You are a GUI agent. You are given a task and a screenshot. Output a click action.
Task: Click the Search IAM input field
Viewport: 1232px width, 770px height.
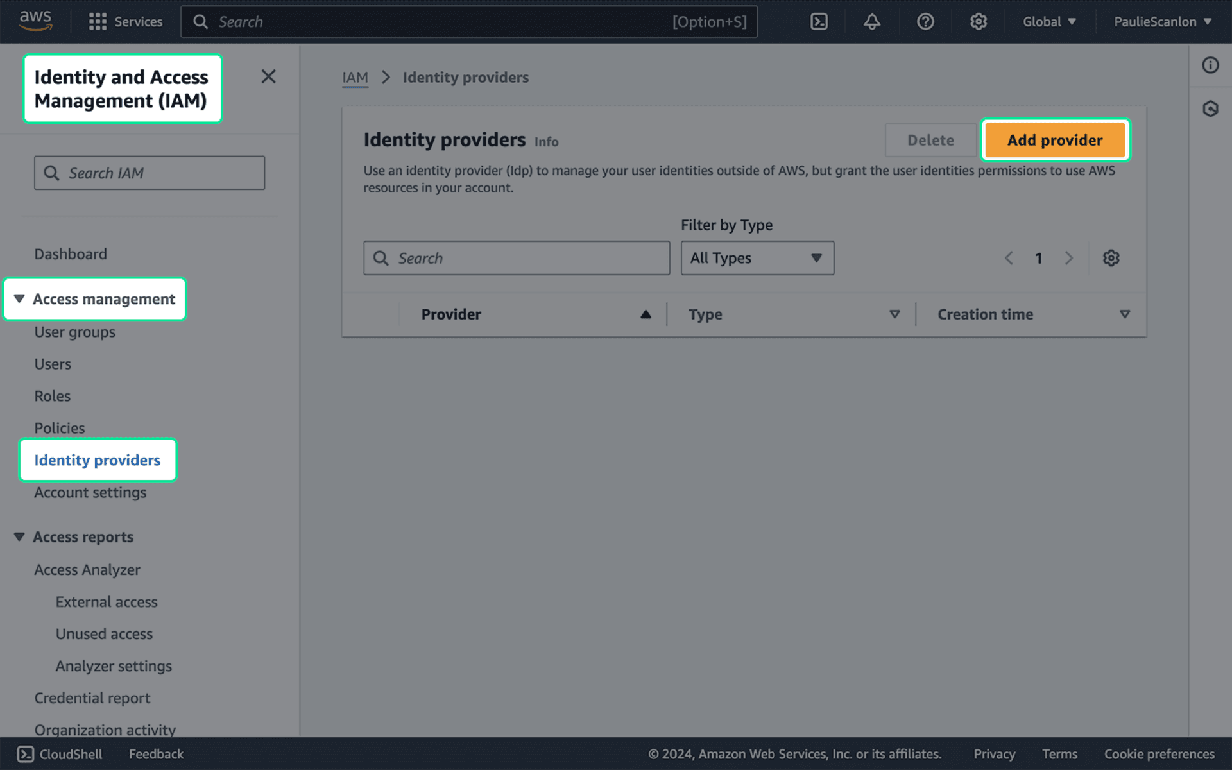(149, 173)
